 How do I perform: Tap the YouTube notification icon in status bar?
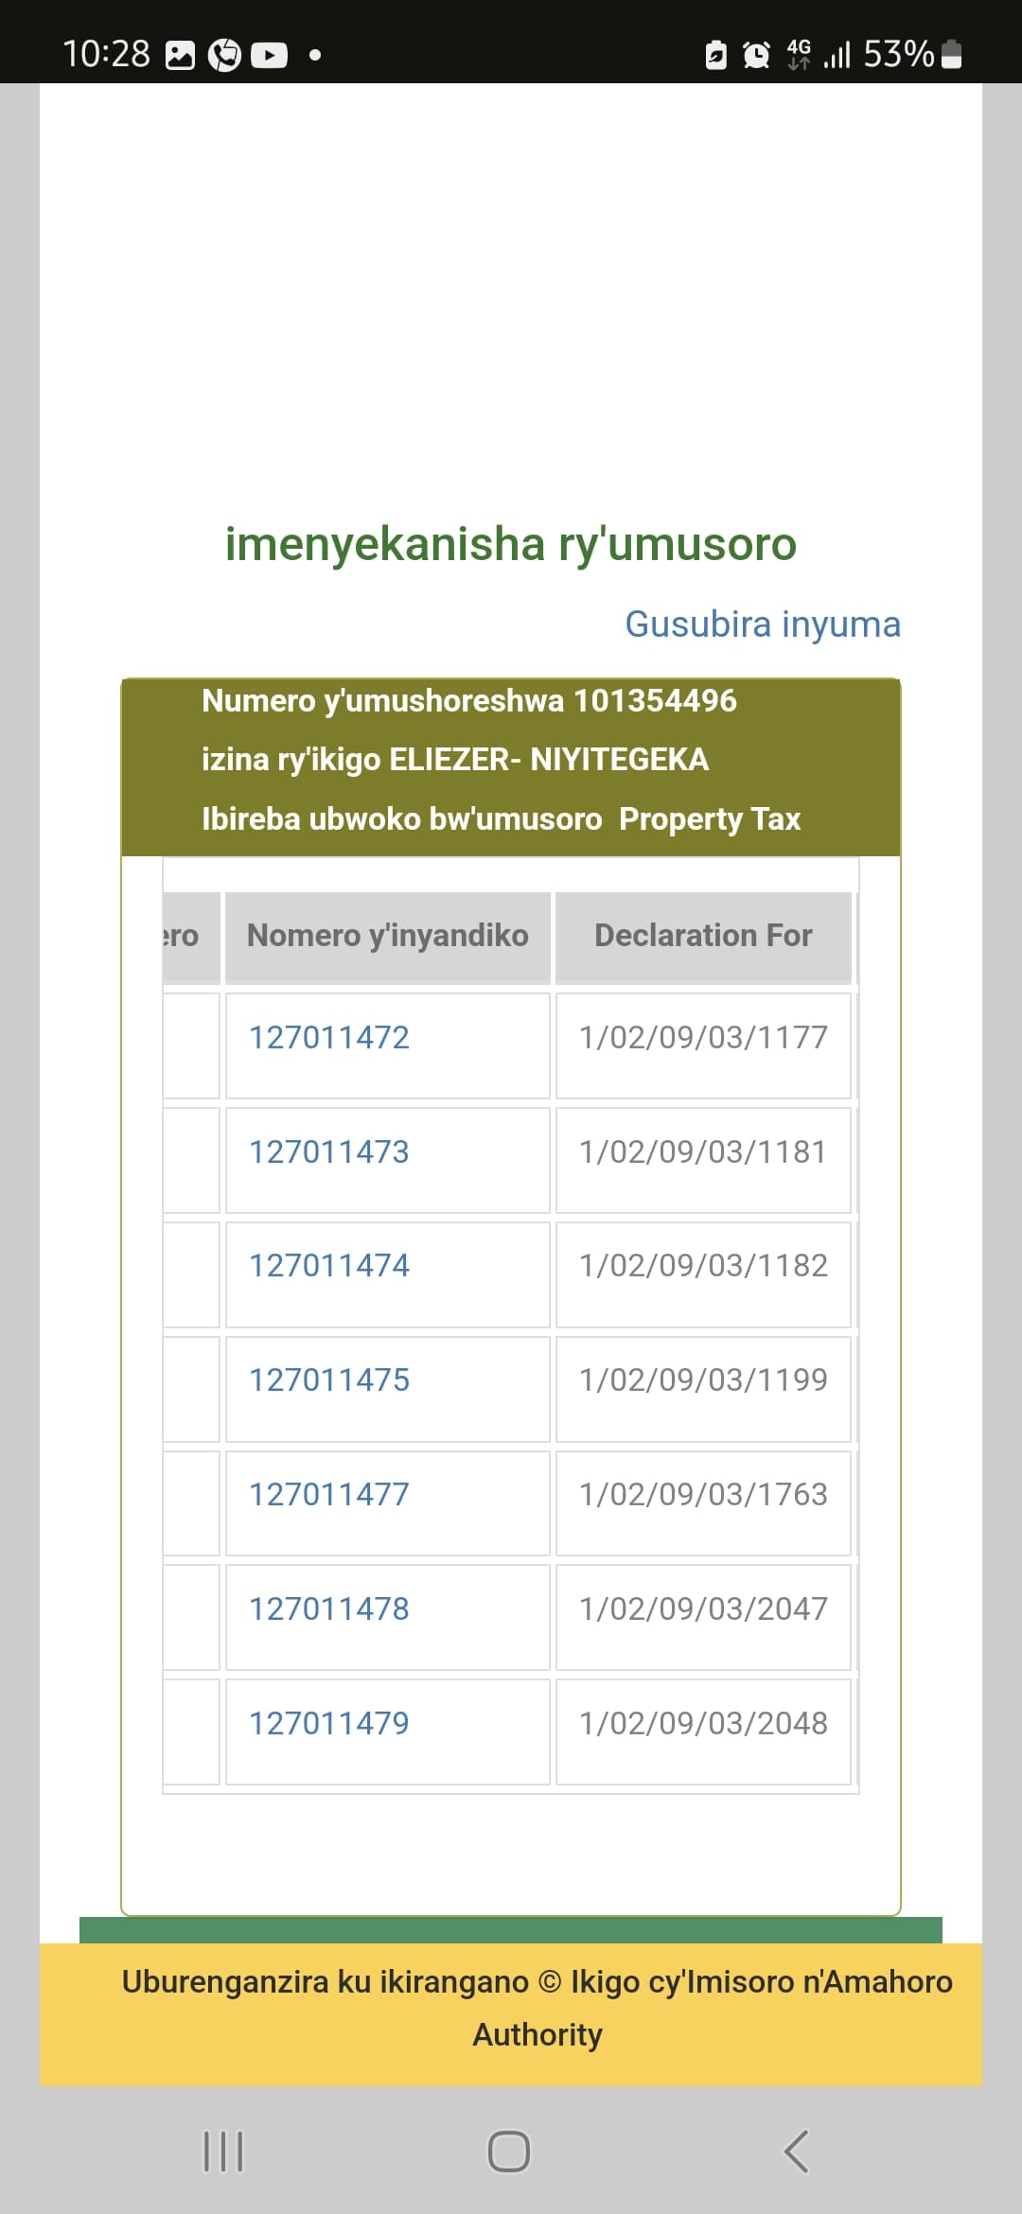[269, 56]
